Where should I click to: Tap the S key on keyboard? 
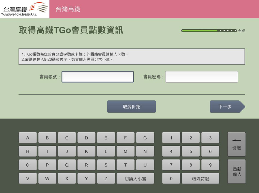[106, 165]
